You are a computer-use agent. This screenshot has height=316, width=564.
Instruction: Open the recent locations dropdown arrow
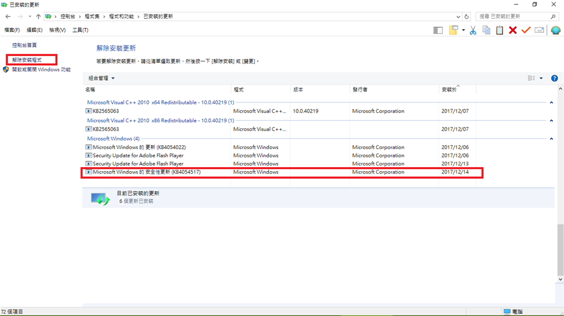[x=30, y=16]
